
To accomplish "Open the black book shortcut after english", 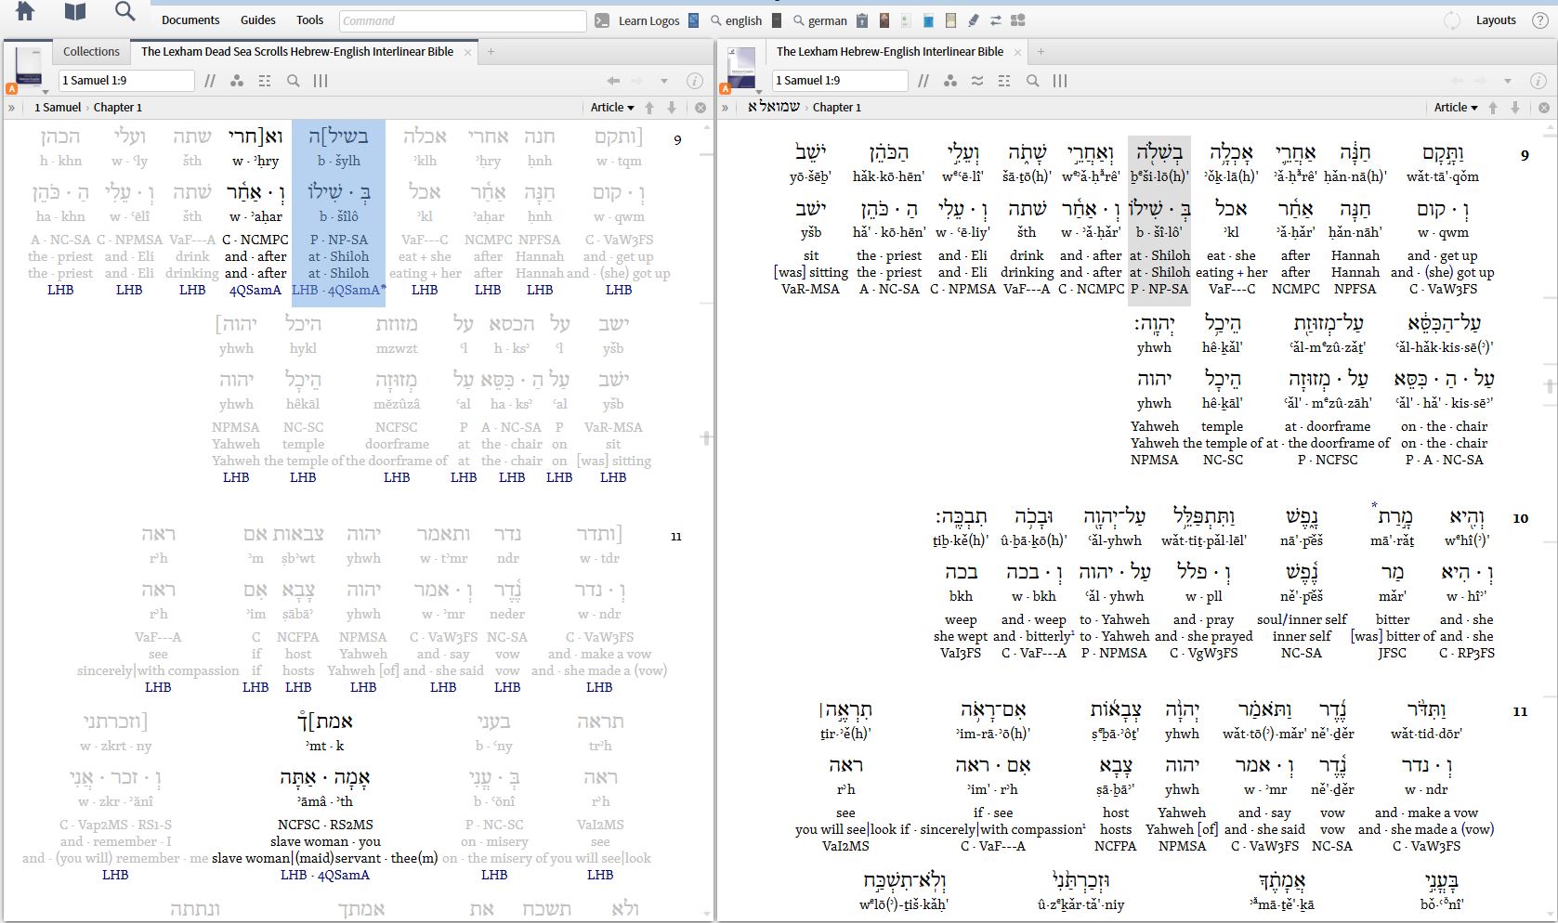I will click(x=777, y=20).
